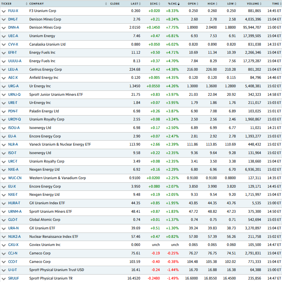The image size is (282, 282).
Task: Expand the EFR-T row chevron
Action: (4, 53)
